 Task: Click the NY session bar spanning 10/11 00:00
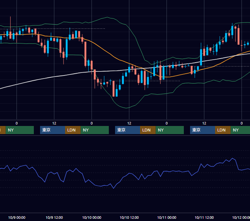(x=169, y=130)
